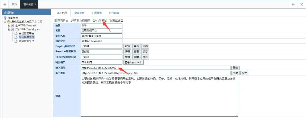Click 状态 for Service部署状态
Viewport: 306px width, 118px height.
pos(145,52)
